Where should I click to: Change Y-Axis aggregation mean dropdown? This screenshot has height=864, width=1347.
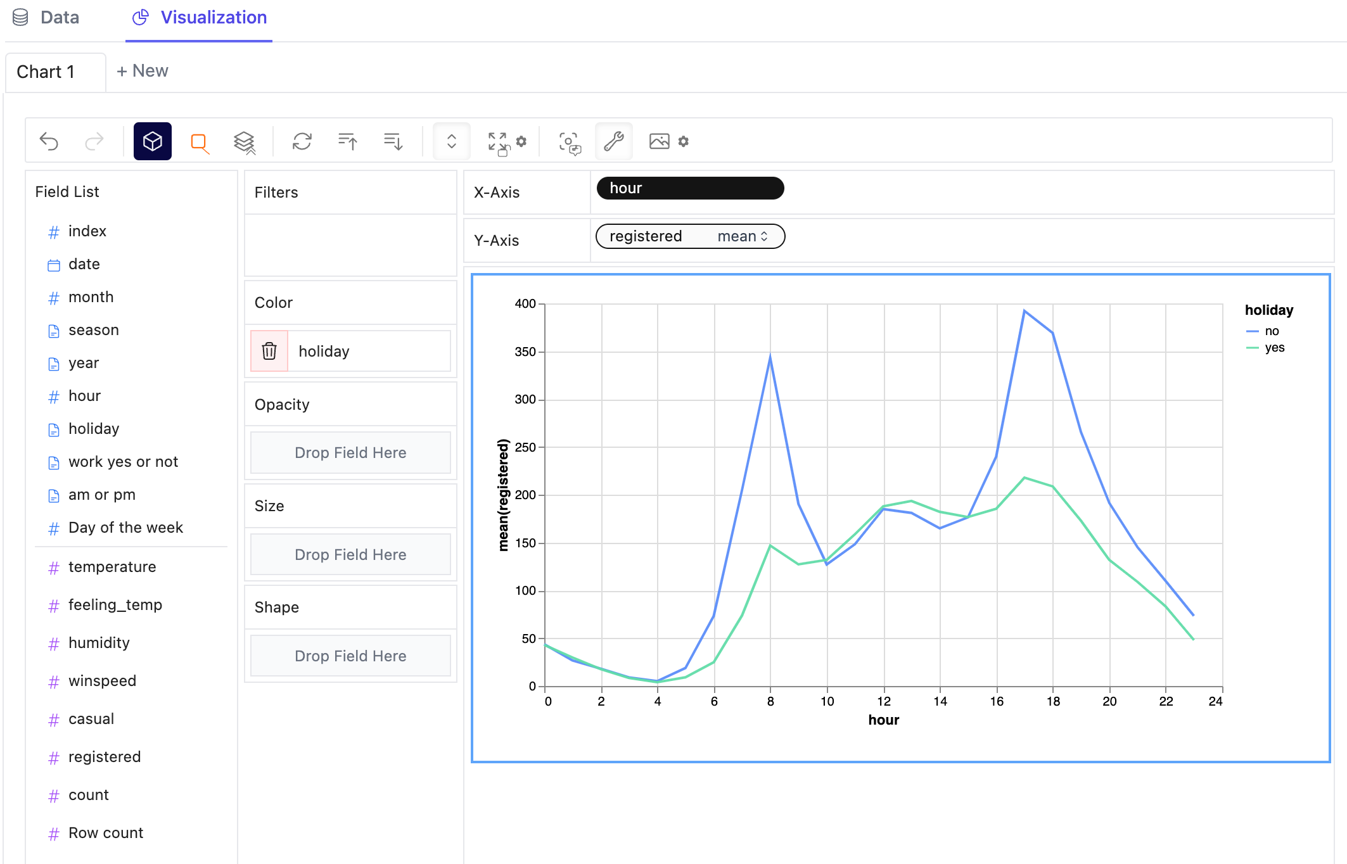pyautogui.click(x=741, y=237)
